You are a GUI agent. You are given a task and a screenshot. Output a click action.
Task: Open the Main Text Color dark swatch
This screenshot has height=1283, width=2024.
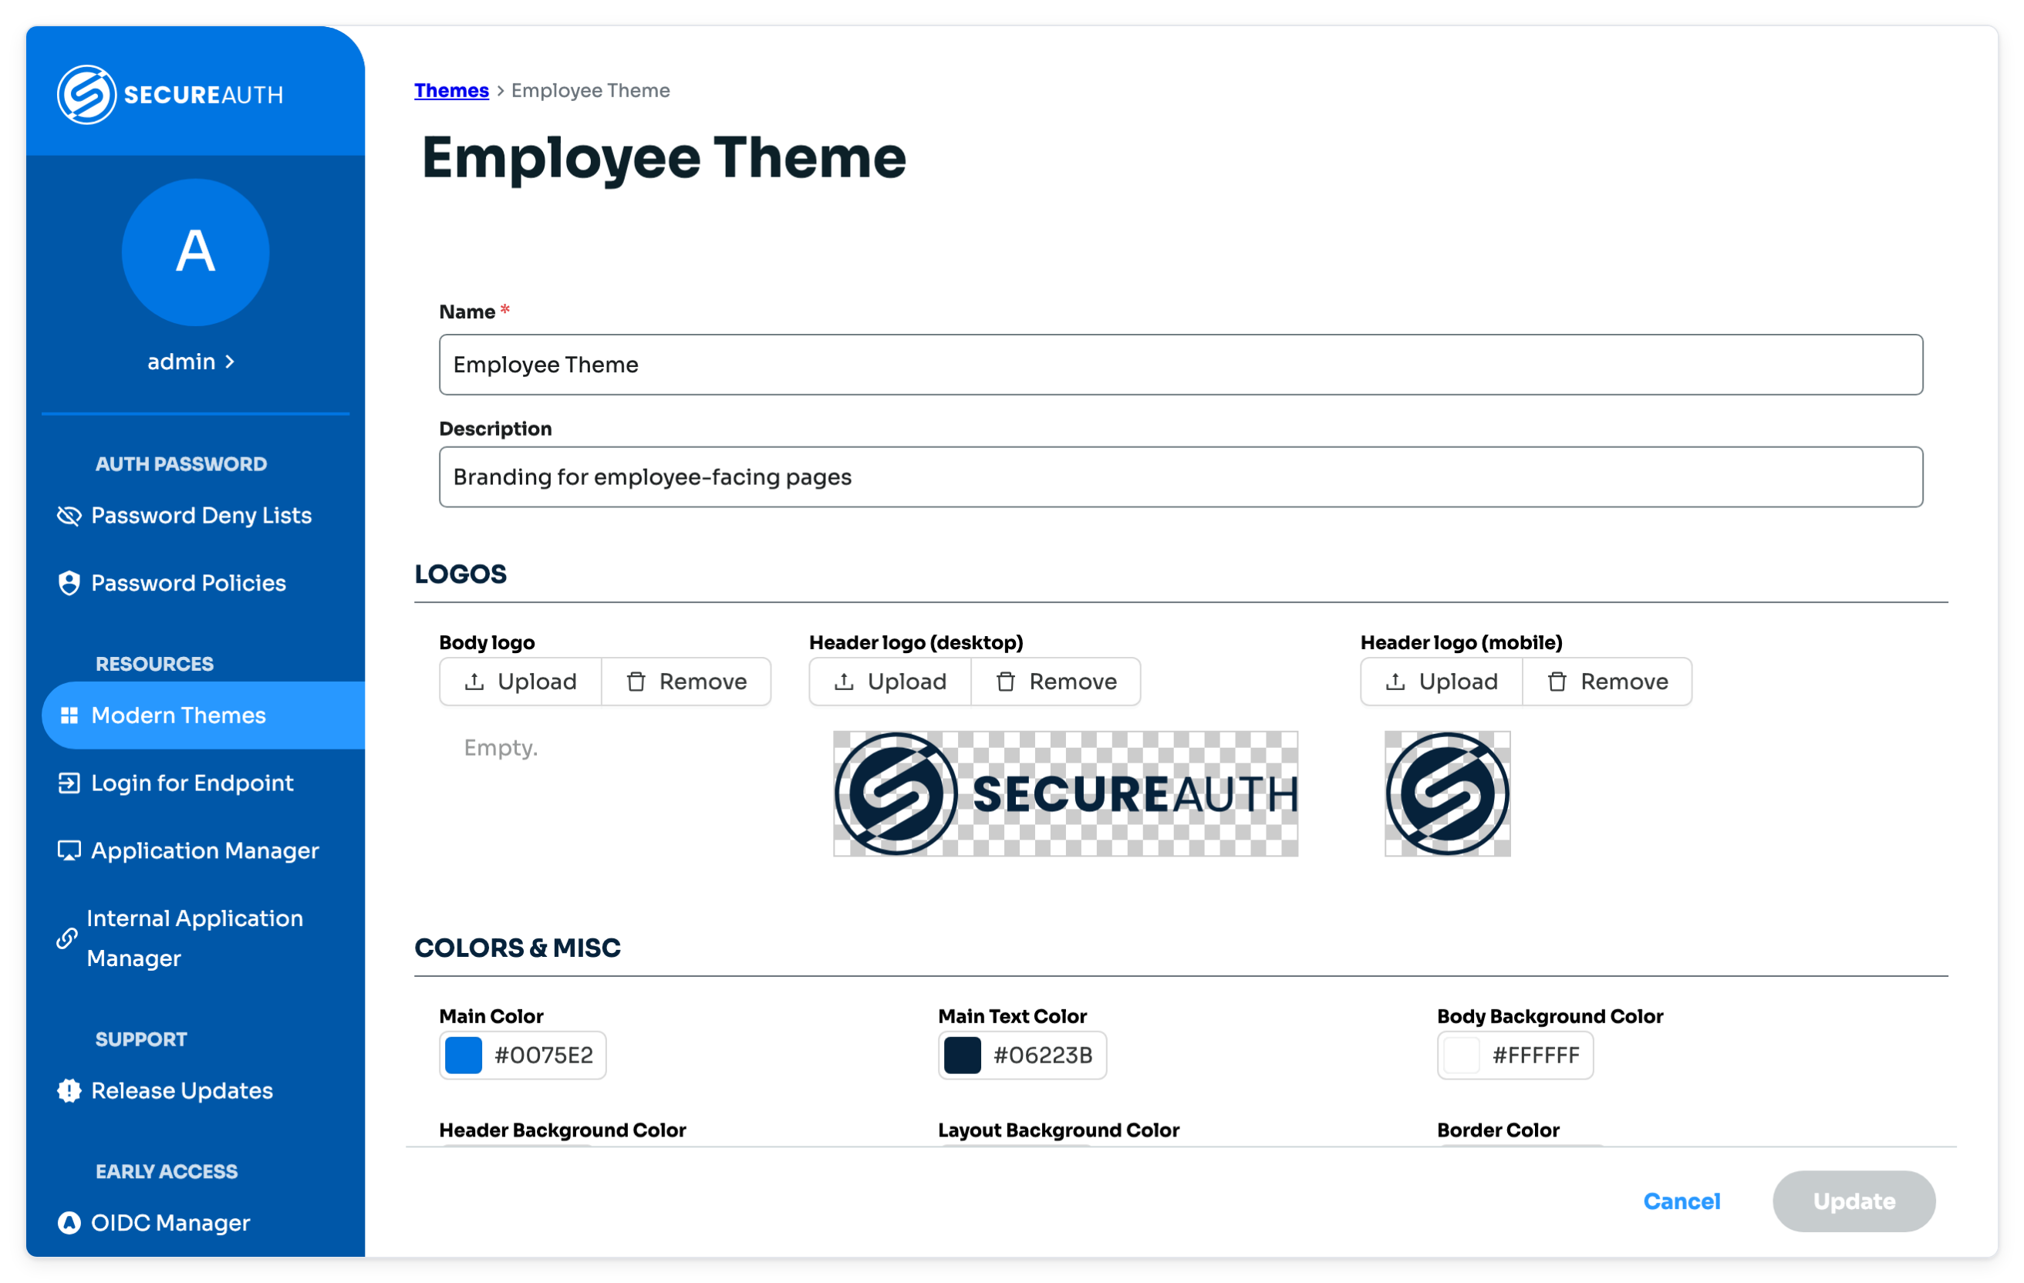[963, 1056]
